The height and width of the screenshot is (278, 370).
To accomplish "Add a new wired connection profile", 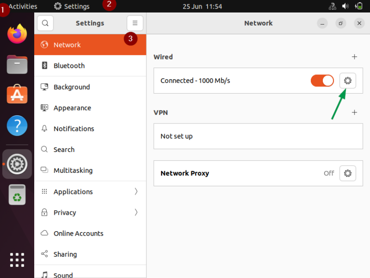I will pyautogui.click(x=354, y=57).
